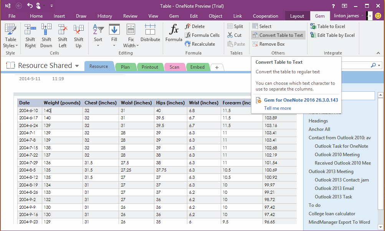385x231 pixels.
Task: Click the Sort A-Z icon
Action: pos(98,29)
